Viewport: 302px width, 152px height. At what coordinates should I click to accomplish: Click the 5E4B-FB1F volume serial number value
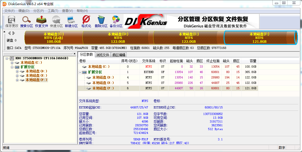pyautogui.click(x=141, y=139)
